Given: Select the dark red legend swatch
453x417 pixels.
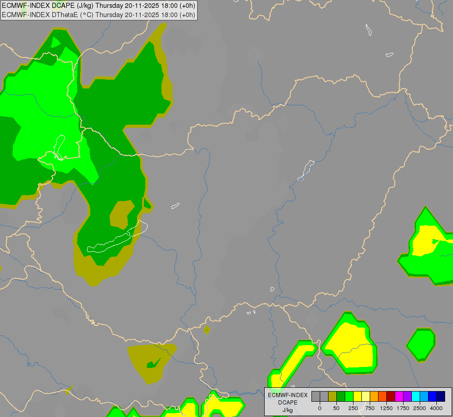Looking at the screenshot, I should 391,397.
